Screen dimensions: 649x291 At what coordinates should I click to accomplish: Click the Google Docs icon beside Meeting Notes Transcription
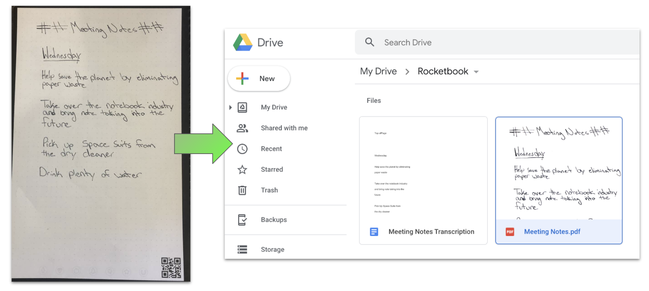[x=374, y=232]
